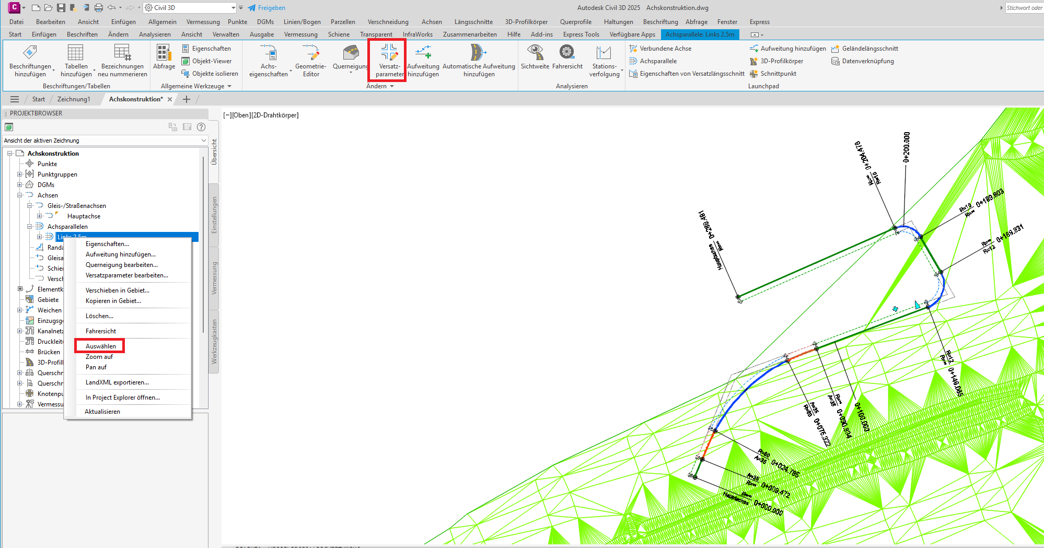
Task: Click the Freigeben share button
Action: [266, 8]
